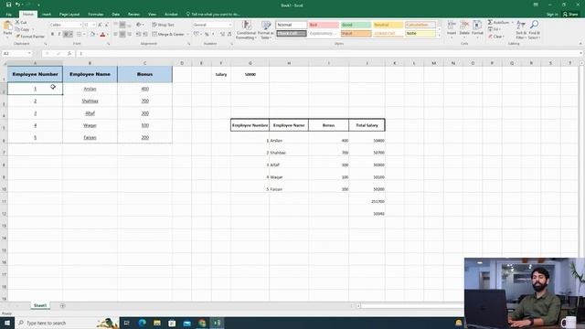
Task: Click the Save icon in Quick Access toolbar
Action: [8, 5]
